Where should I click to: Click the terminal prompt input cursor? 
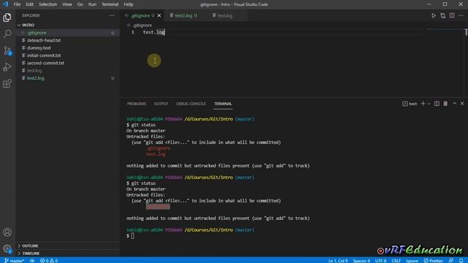(x=132, y=236)
